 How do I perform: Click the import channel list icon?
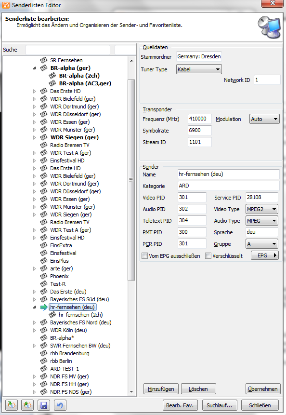pos(12,405)
